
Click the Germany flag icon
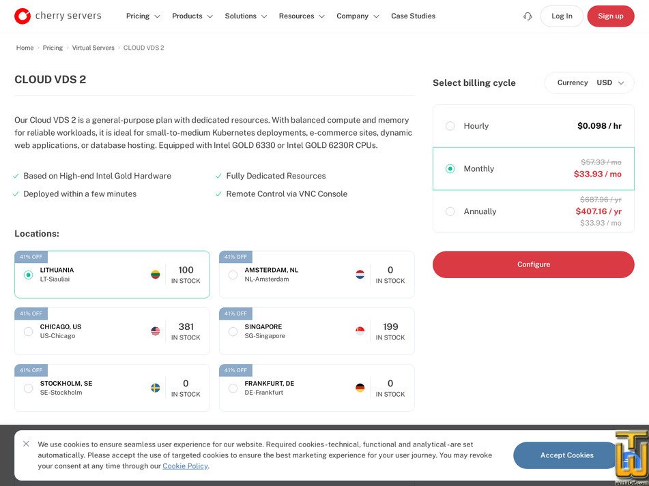click(x=360, y=388)
